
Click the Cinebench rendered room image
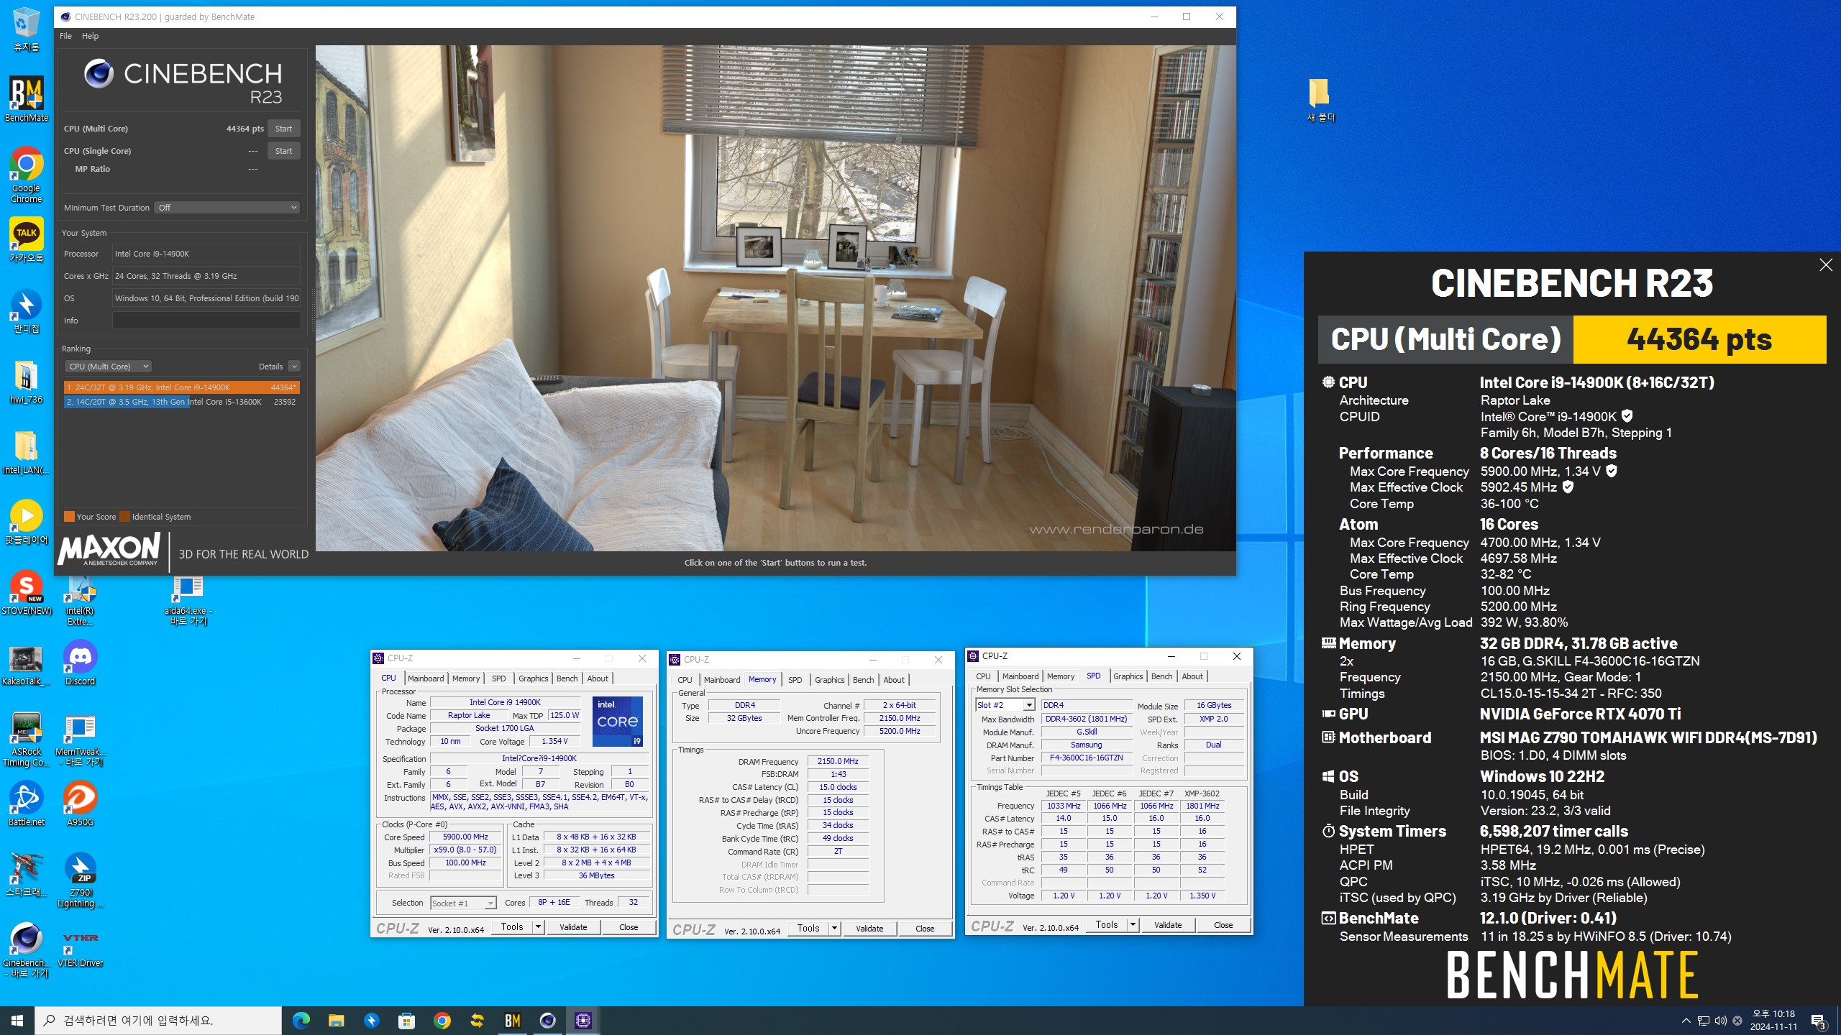pos(775,298)
